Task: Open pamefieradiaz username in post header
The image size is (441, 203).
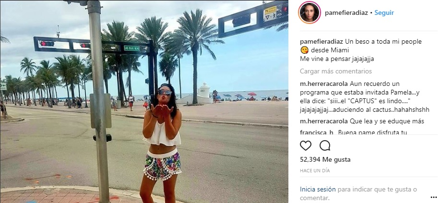Action: pos(346,12)
